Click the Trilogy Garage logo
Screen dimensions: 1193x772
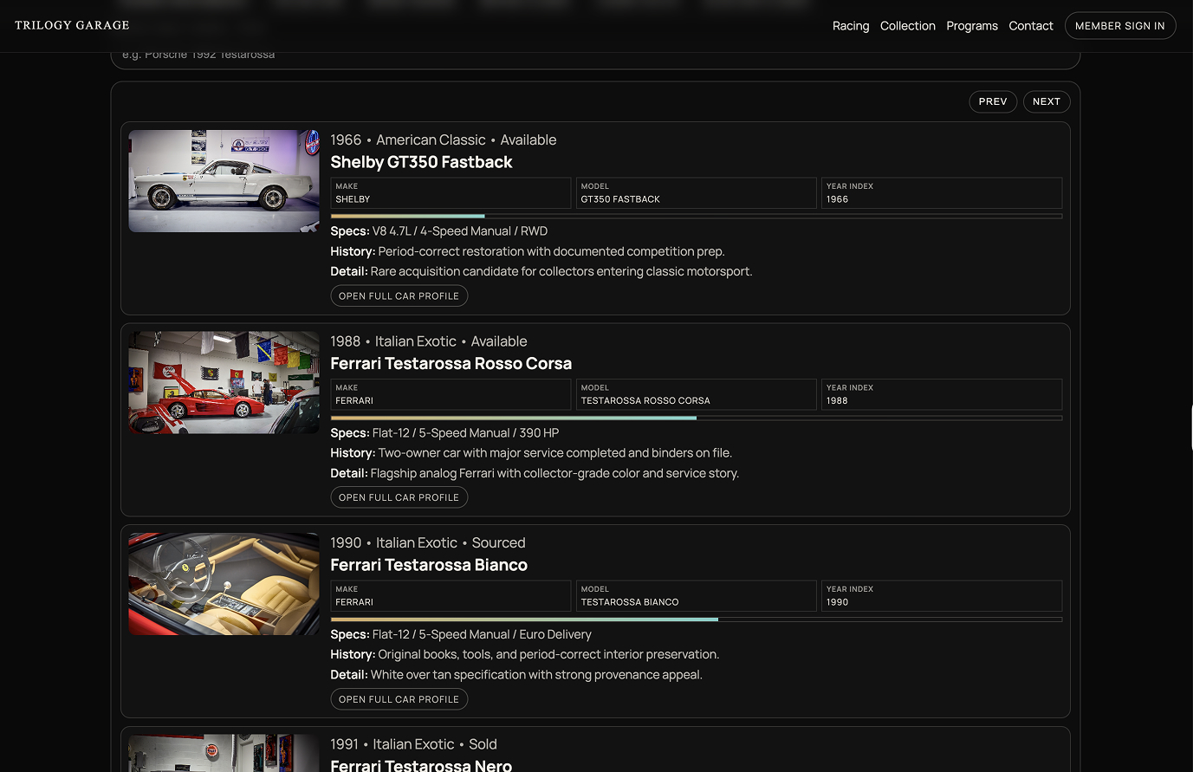tap(72, 25)
